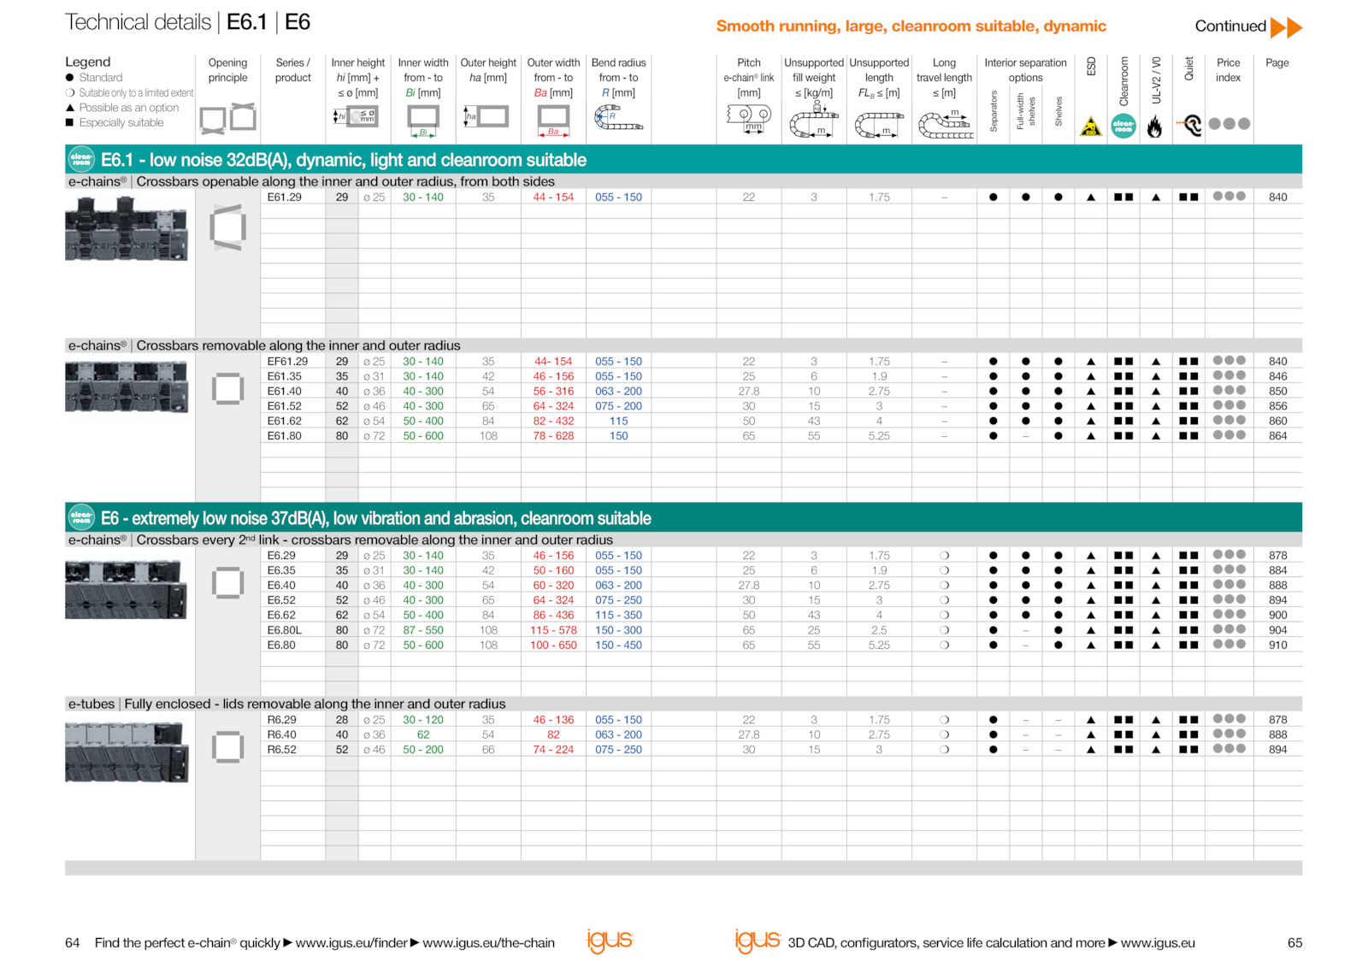Click the opening principle icon beside EF61.29 group
Viewport: 1368px width, 967px height.
(227, 388)
